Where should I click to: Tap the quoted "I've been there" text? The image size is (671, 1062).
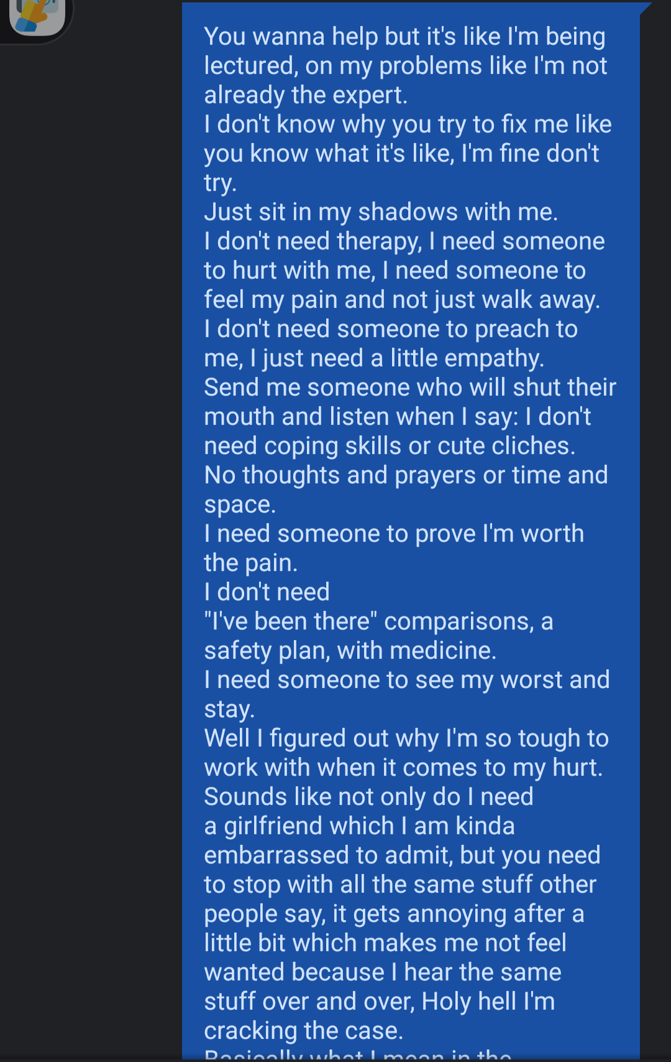pyautogui.click(x=291, y=622)
